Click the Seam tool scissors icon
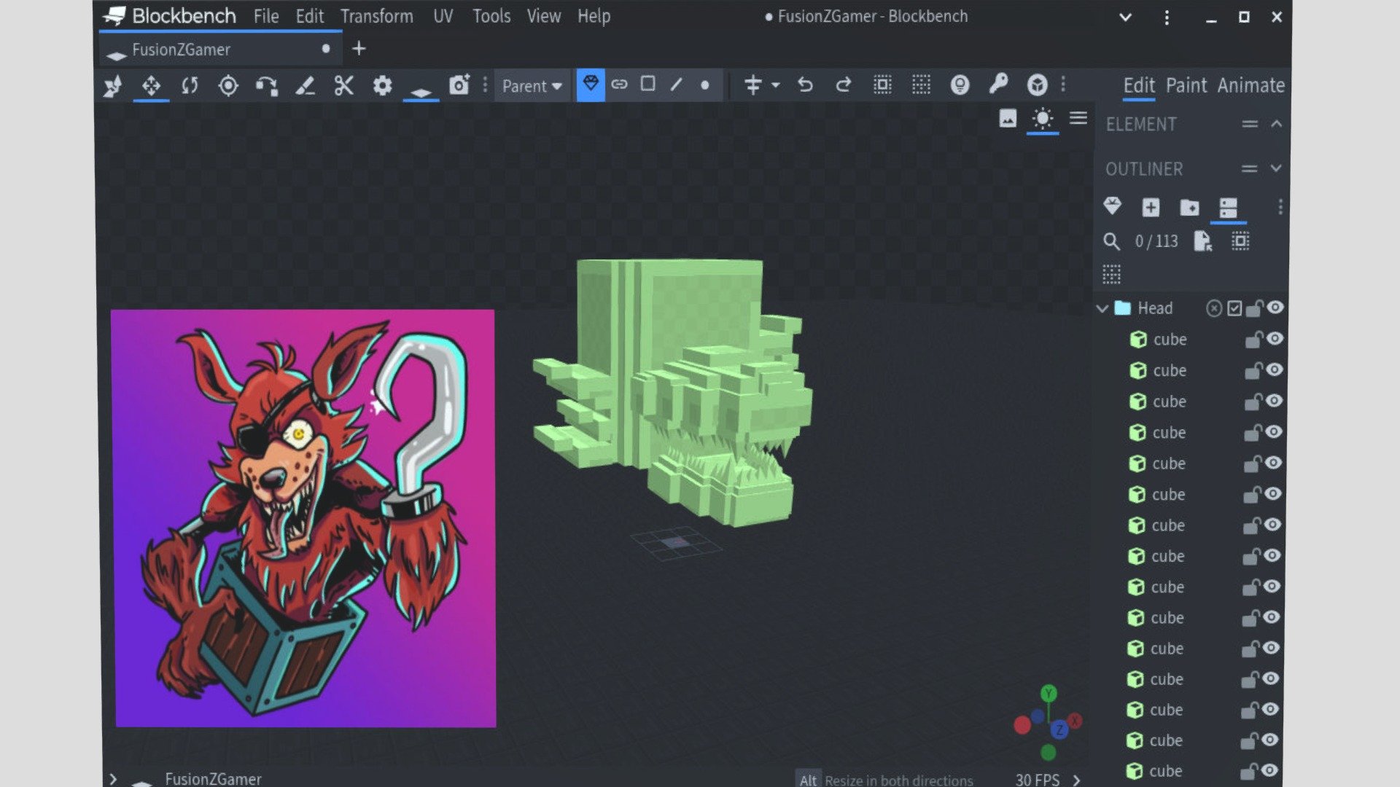This screenshot has height=787, width=1400. [343, 86]
